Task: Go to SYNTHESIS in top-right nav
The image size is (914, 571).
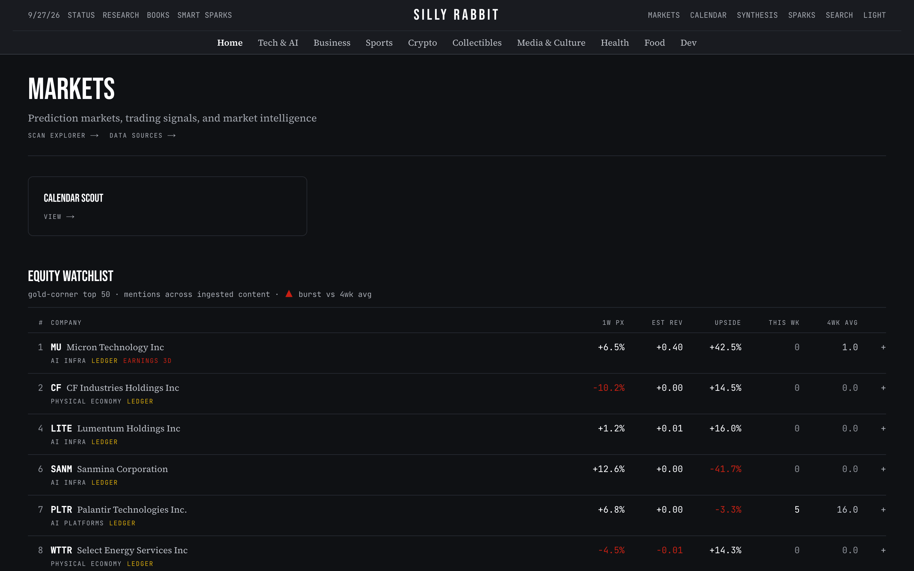Action: (757, 15)
